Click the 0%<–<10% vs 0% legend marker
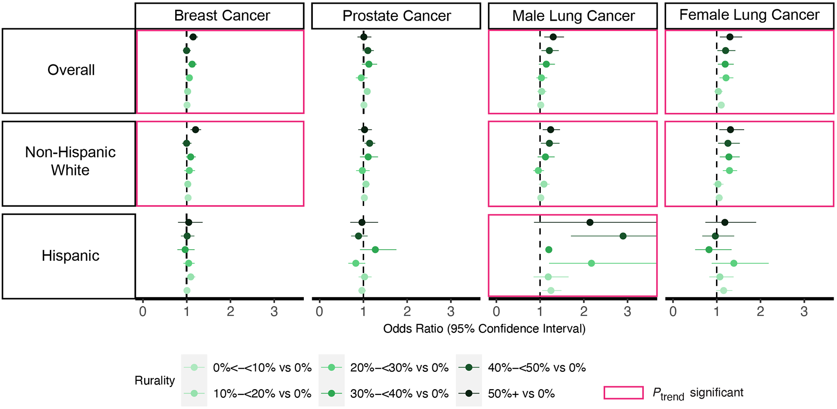This screenshot has width=837, height=409. click(194, 368)
